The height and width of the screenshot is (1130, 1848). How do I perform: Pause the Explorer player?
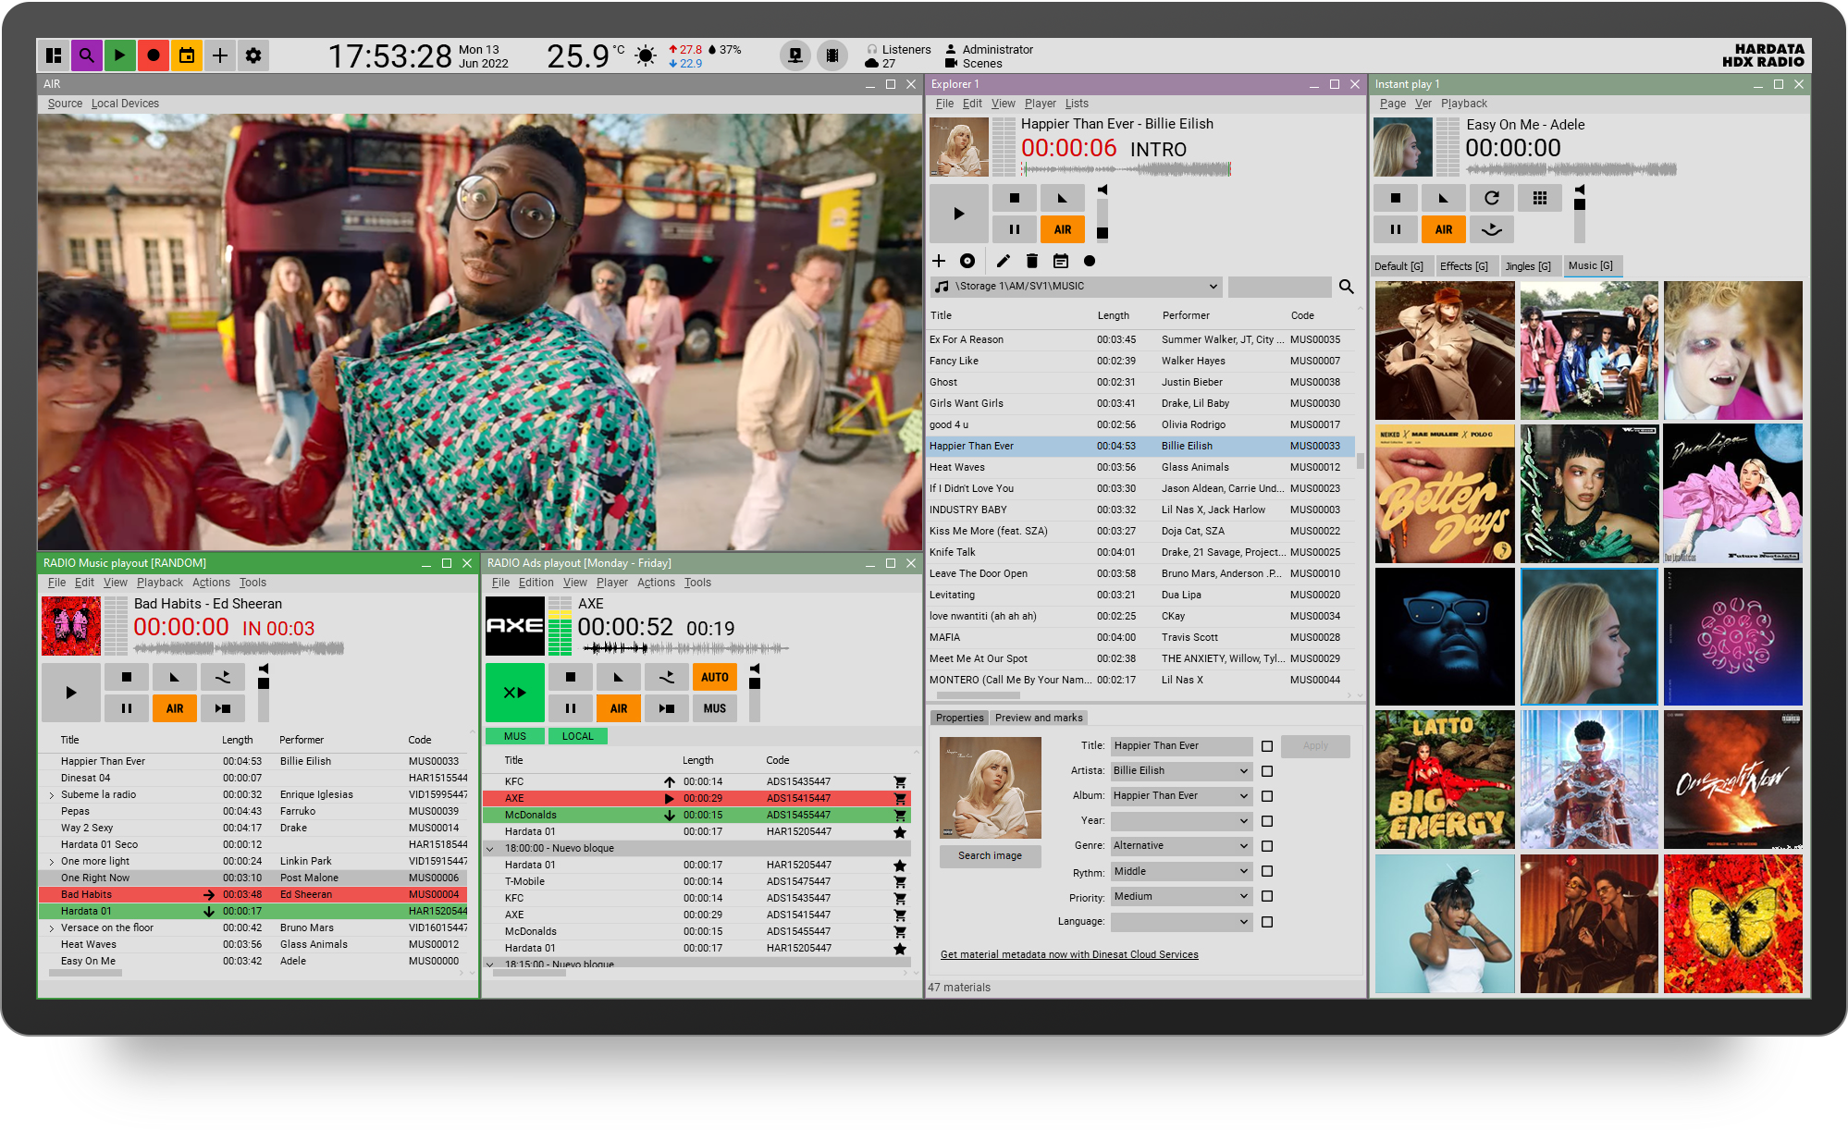tap(1015, 229)
